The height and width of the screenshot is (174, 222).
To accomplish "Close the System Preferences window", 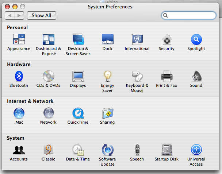I will tap(7, 7).
